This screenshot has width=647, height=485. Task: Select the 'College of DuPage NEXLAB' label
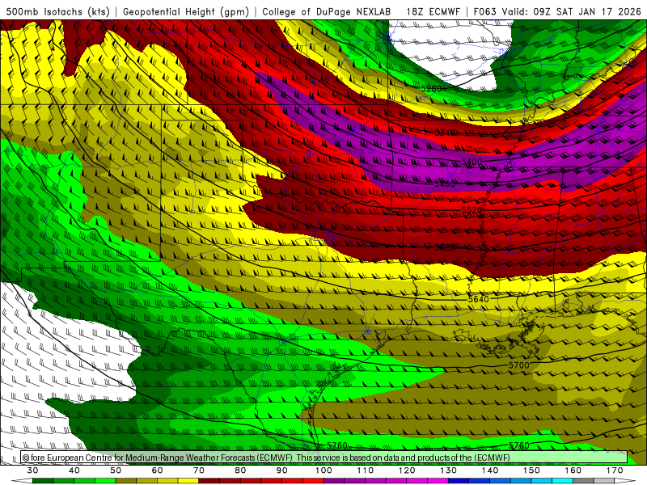326,12
